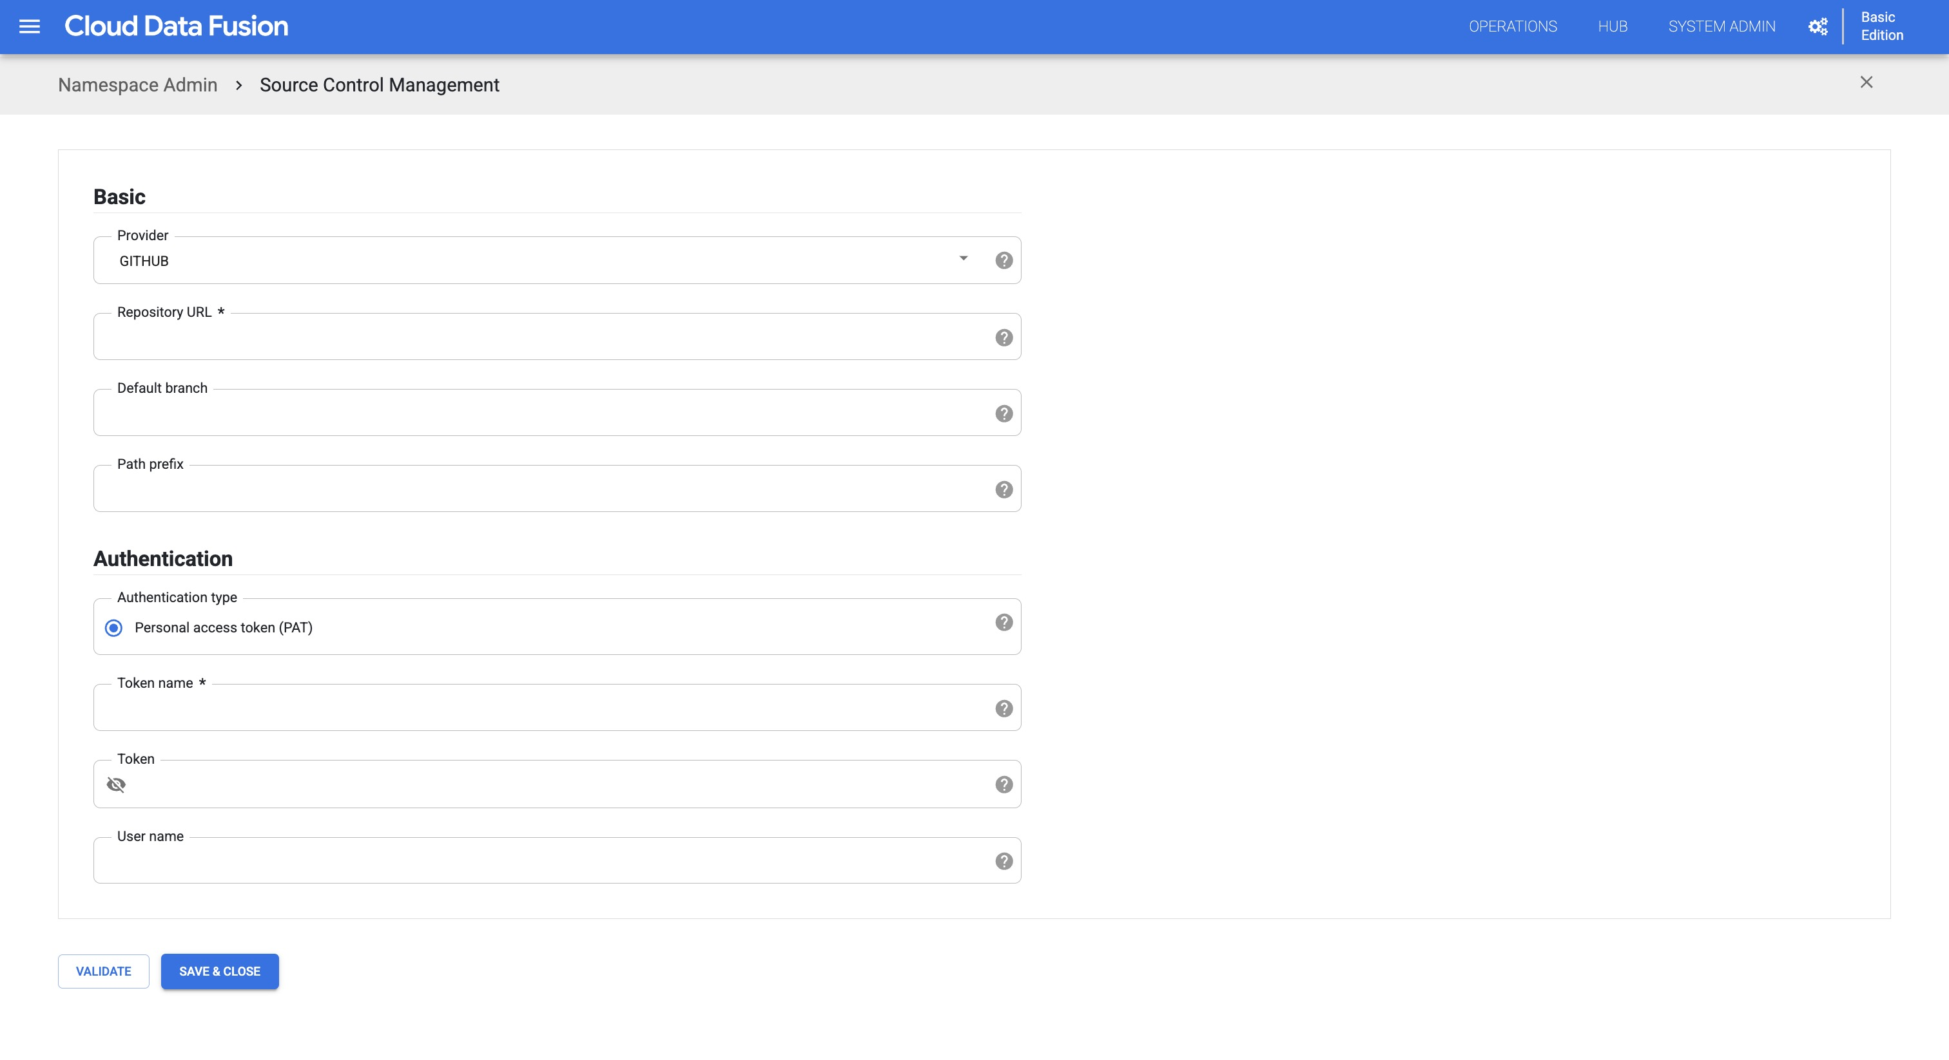Click the help icon next to Repository URL
This screenshot has width=1949, height=1060.
(1005, 337)
